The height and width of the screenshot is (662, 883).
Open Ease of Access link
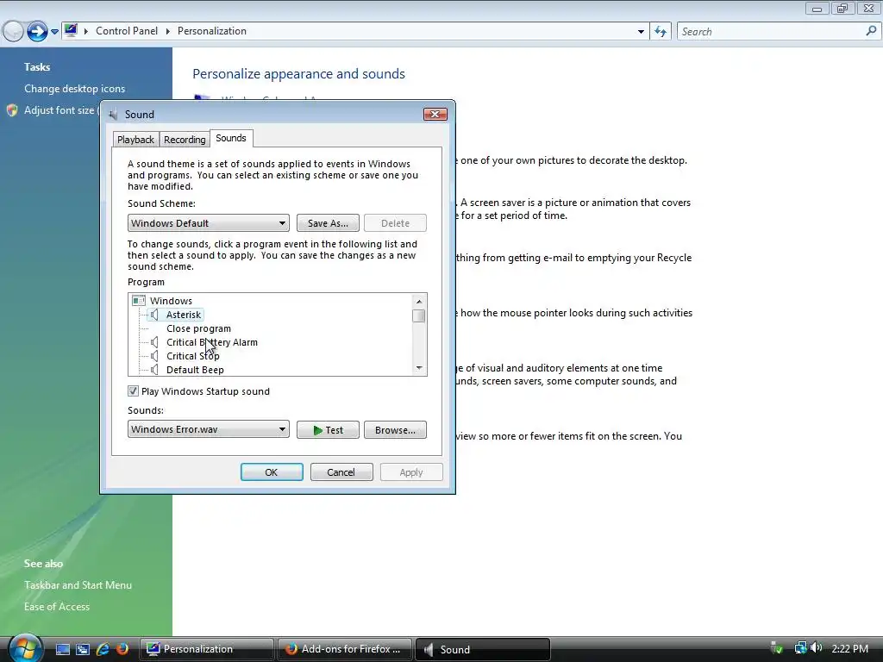click(x=57, y=606)
